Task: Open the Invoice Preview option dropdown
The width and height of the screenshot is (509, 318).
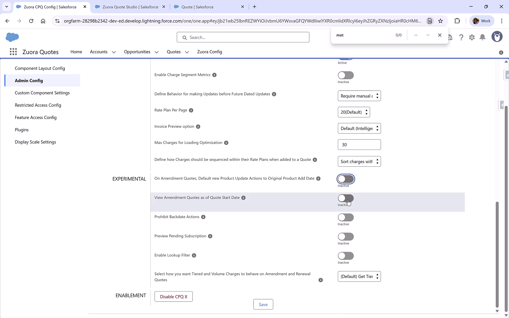Action: coord(359,128)
